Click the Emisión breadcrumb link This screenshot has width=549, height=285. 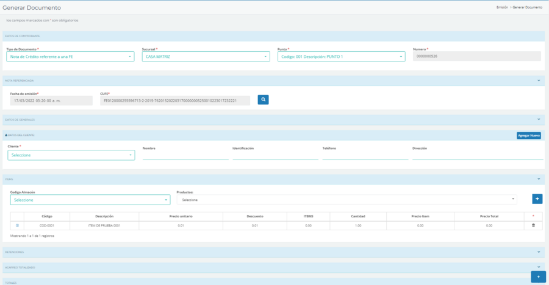coord(502,7)
